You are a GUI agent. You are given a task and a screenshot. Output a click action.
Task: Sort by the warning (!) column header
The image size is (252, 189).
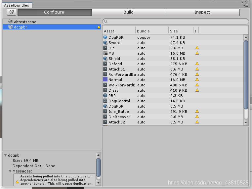[x=195, y=31]
